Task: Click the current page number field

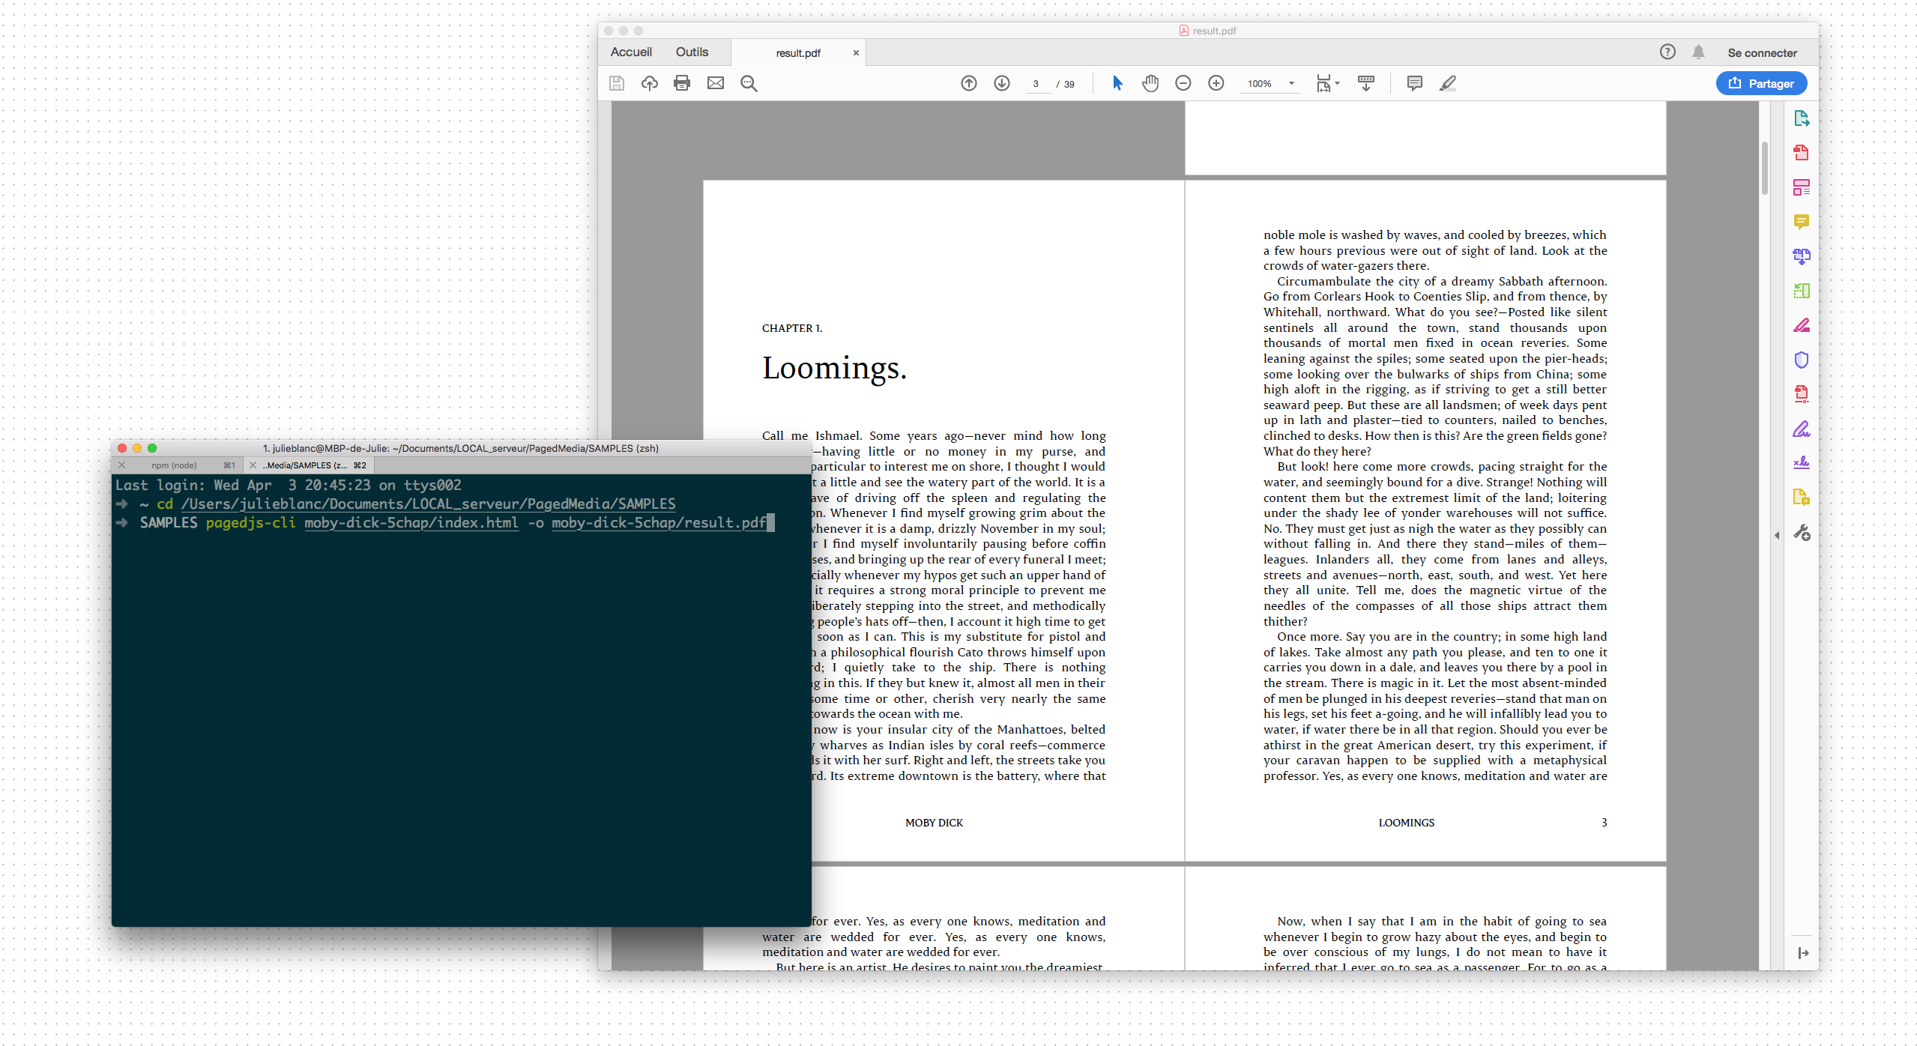Action: click(x=1036, y=84)
